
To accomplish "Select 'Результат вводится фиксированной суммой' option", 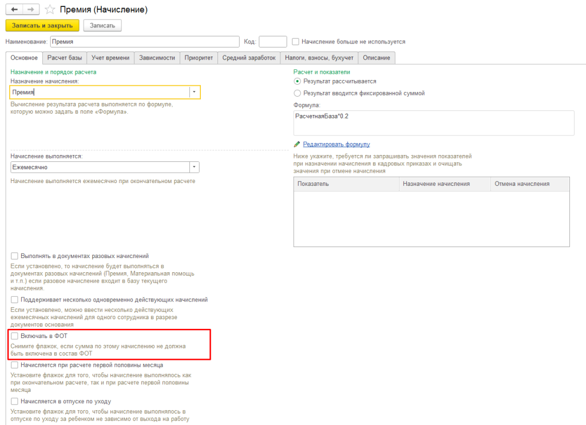I will 297,93.
